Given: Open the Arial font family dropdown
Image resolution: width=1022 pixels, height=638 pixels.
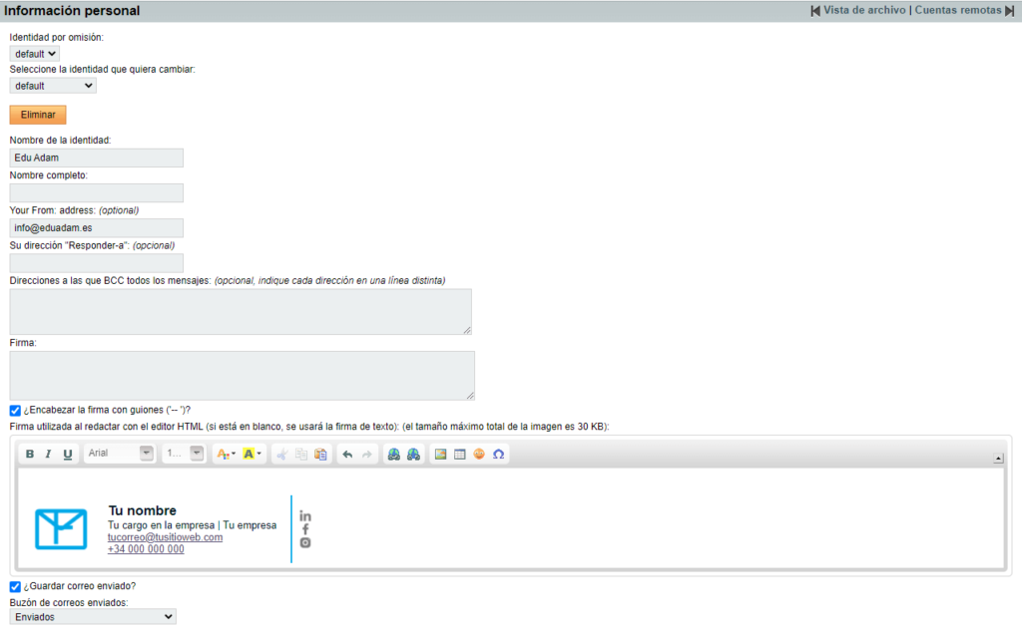Looking at the screenshot, I should (120, 455).
